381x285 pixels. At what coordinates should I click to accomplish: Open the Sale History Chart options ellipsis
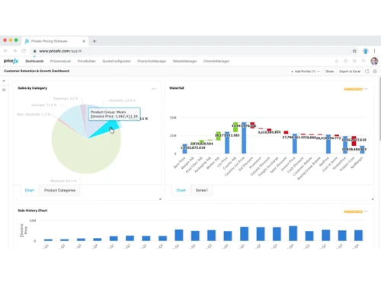coord(366,211)
